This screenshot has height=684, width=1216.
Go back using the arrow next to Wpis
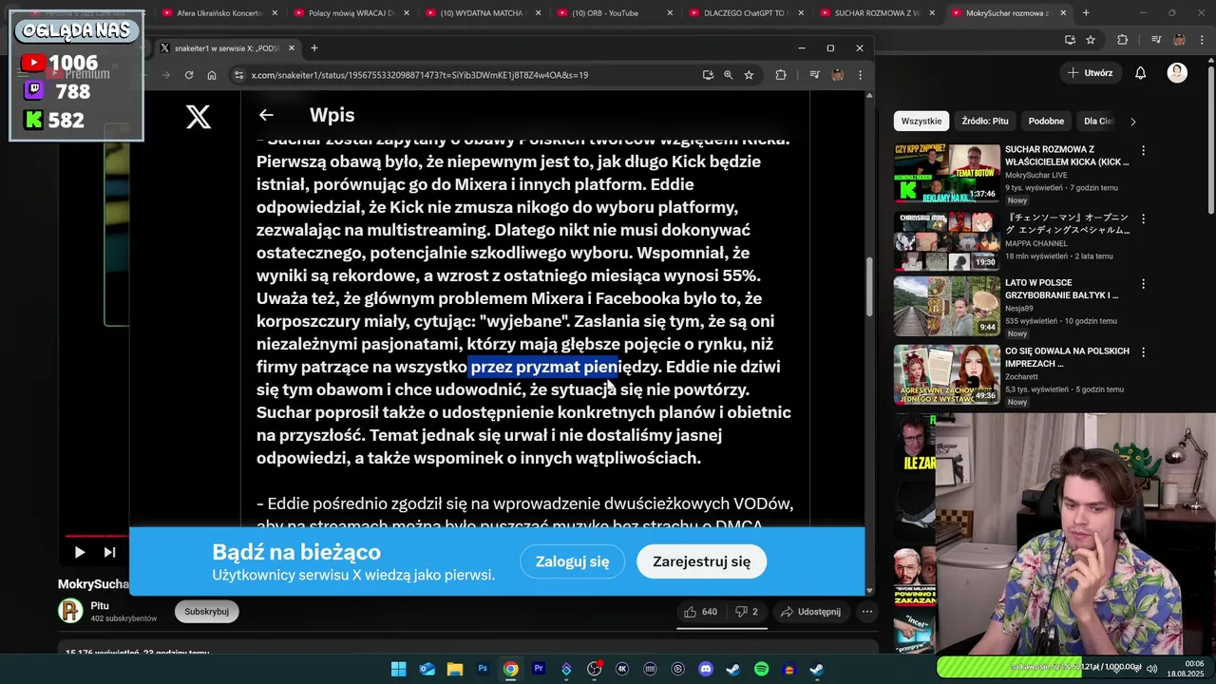point(266,115)
